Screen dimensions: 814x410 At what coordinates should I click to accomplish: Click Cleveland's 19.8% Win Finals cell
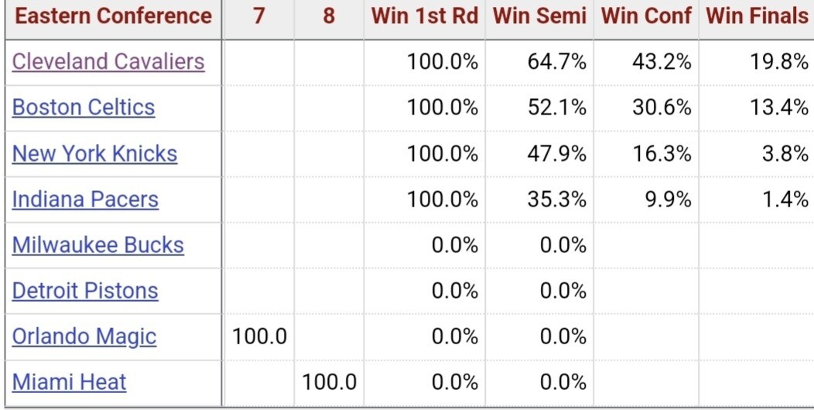click(x=778, y=62)
